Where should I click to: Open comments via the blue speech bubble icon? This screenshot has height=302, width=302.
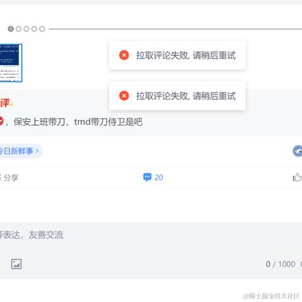coord(147,177)
